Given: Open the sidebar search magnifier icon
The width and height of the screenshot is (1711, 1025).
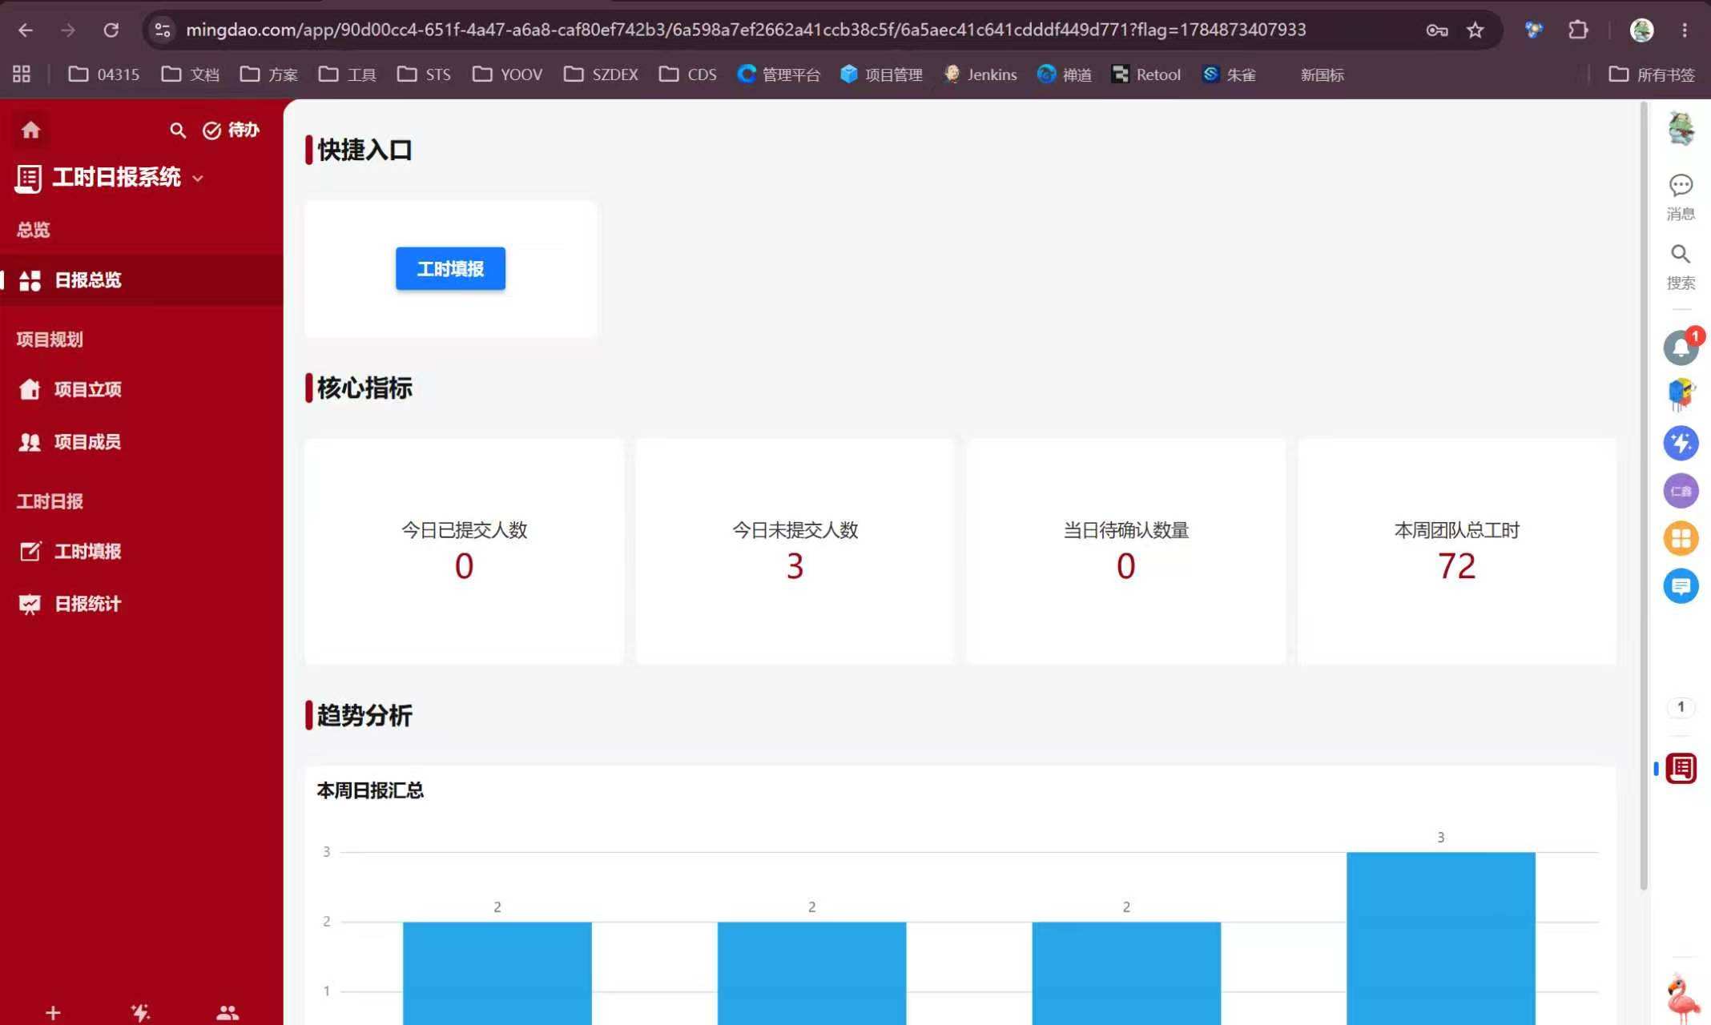Looking at the screenshot, I should click(178, 131).
